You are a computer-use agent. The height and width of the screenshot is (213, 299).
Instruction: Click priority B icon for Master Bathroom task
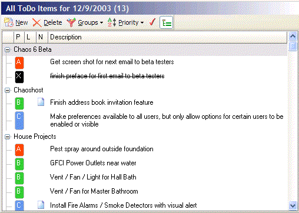19,192
